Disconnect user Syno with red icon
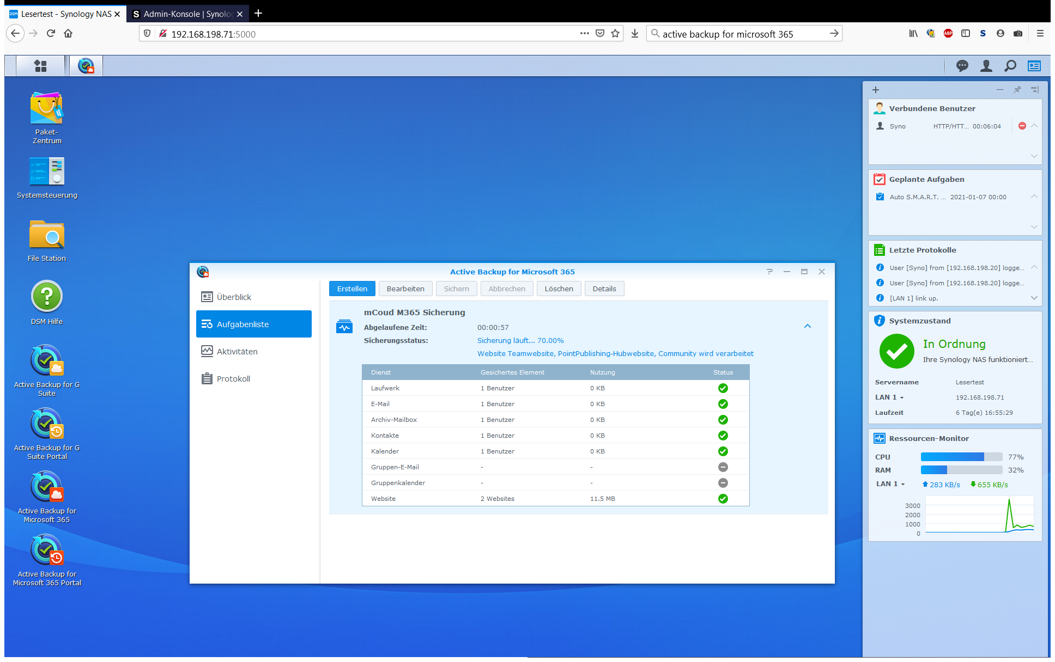The height and width of the screenshot is (662, 1055). pos(1022,126)
